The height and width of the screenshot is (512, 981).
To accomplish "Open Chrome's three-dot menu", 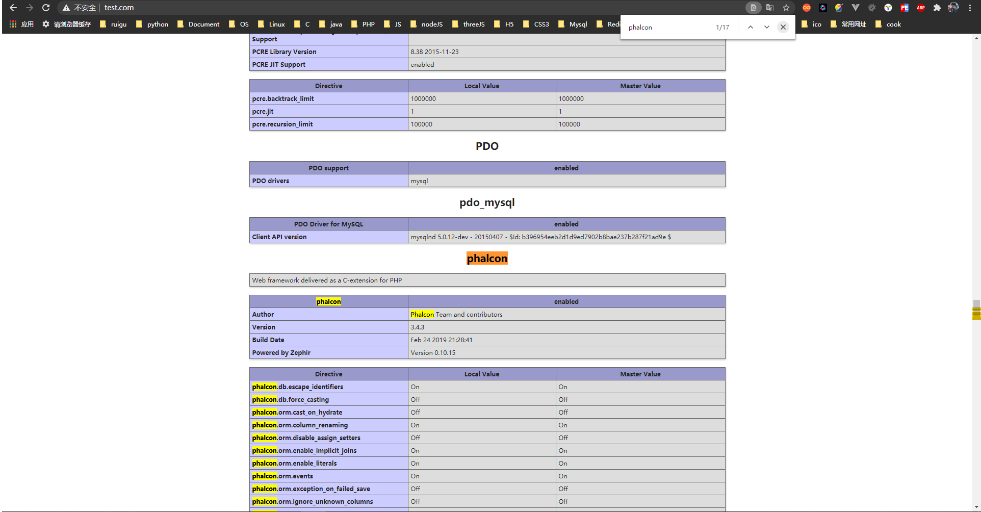I will point(970,8).
